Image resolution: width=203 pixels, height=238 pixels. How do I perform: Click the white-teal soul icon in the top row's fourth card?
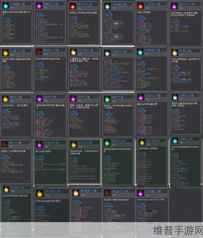(107, 6)
